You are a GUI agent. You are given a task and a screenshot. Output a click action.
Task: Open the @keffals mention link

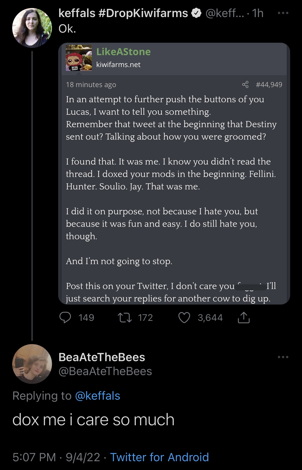[98, 396]
